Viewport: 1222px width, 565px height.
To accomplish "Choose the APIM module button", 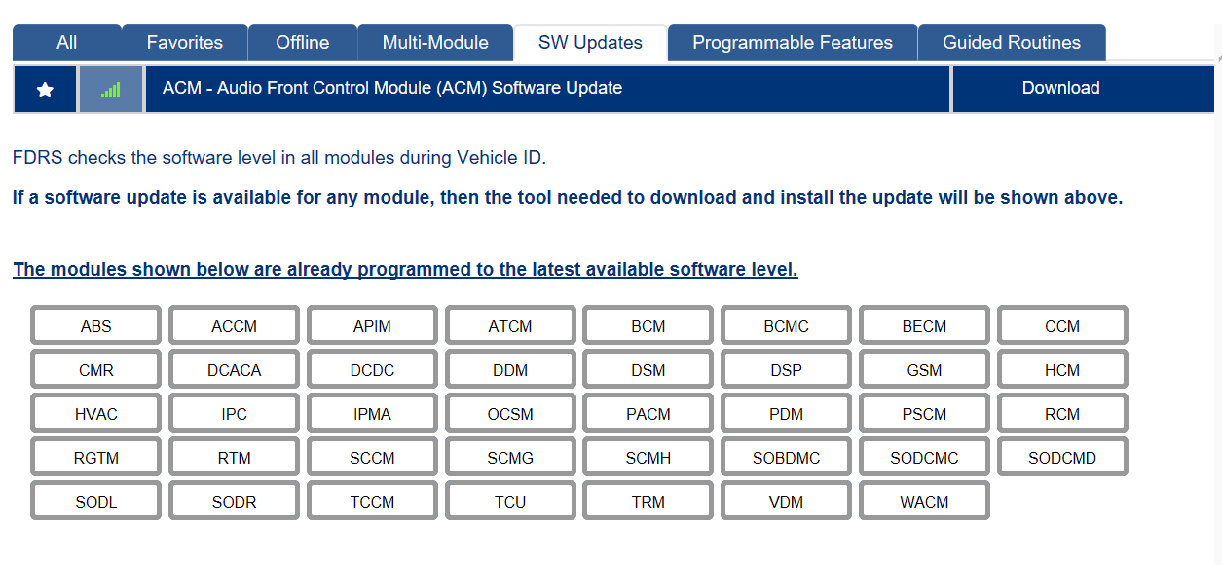I will point(372,325).
